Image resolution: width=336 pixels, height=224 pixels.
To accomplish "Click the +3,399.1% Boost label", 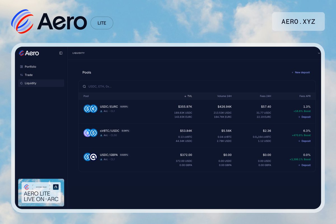I will pos(300,159).
